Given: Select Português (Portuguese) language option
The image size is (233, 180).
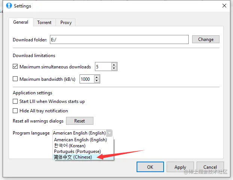Looking at the screenshot, I should coord(83,151).
